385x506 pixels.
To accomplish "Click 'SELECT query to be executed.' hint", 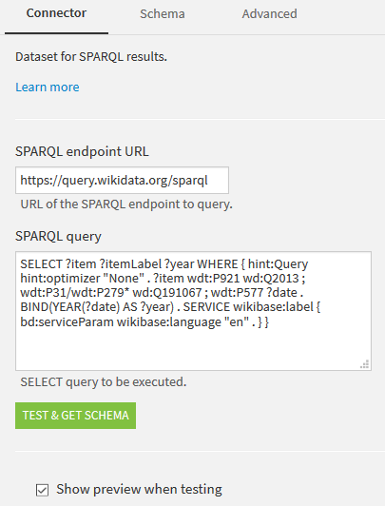I will pyautogui.click(x=104, y=382).
